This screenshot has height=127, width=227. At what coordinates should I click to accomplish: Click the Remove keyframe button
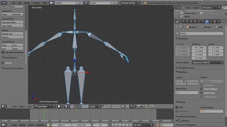pos(18,14)
